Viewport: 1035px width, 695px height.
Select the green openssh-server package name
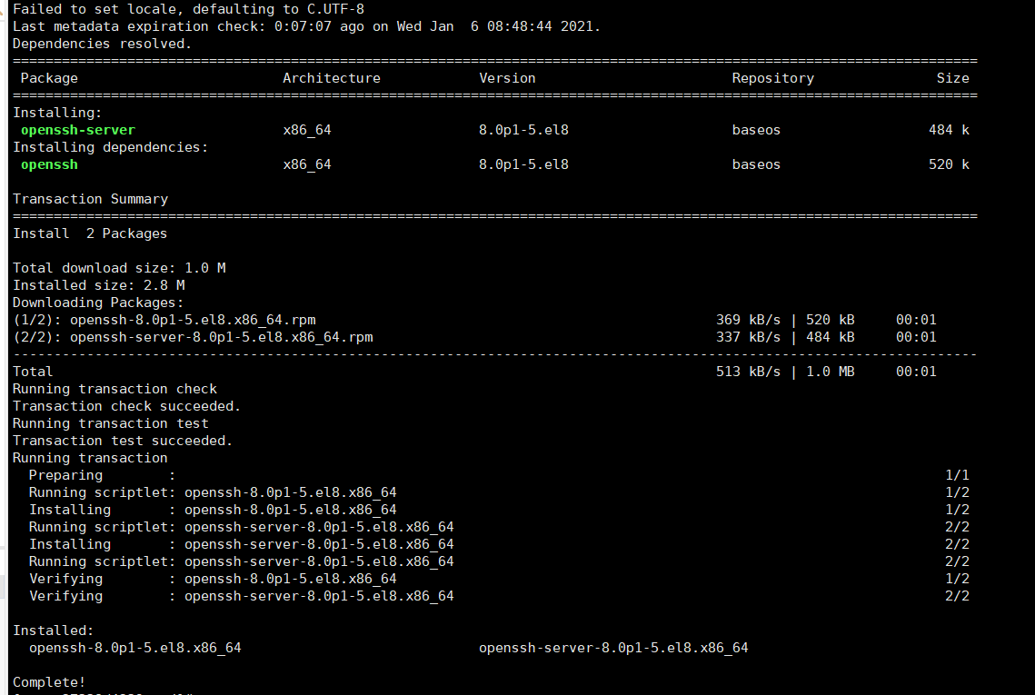pyautogui.click(x=76, y=129)
